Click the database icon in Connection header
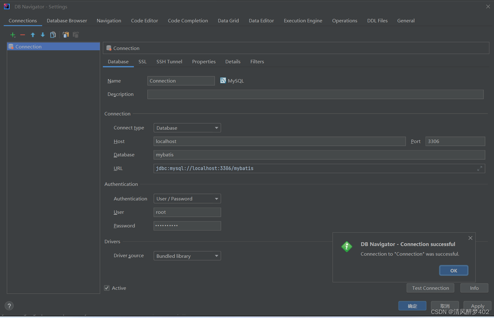The image size is (494, 318). 109,48
